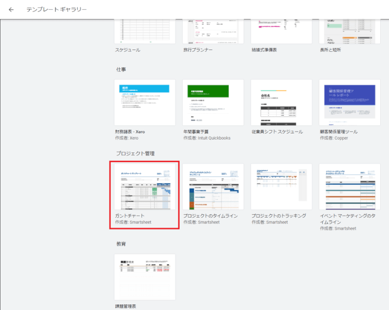Click the 年間事業予算 title label
The image size is (389, 310).
click(x=199, y=132)
